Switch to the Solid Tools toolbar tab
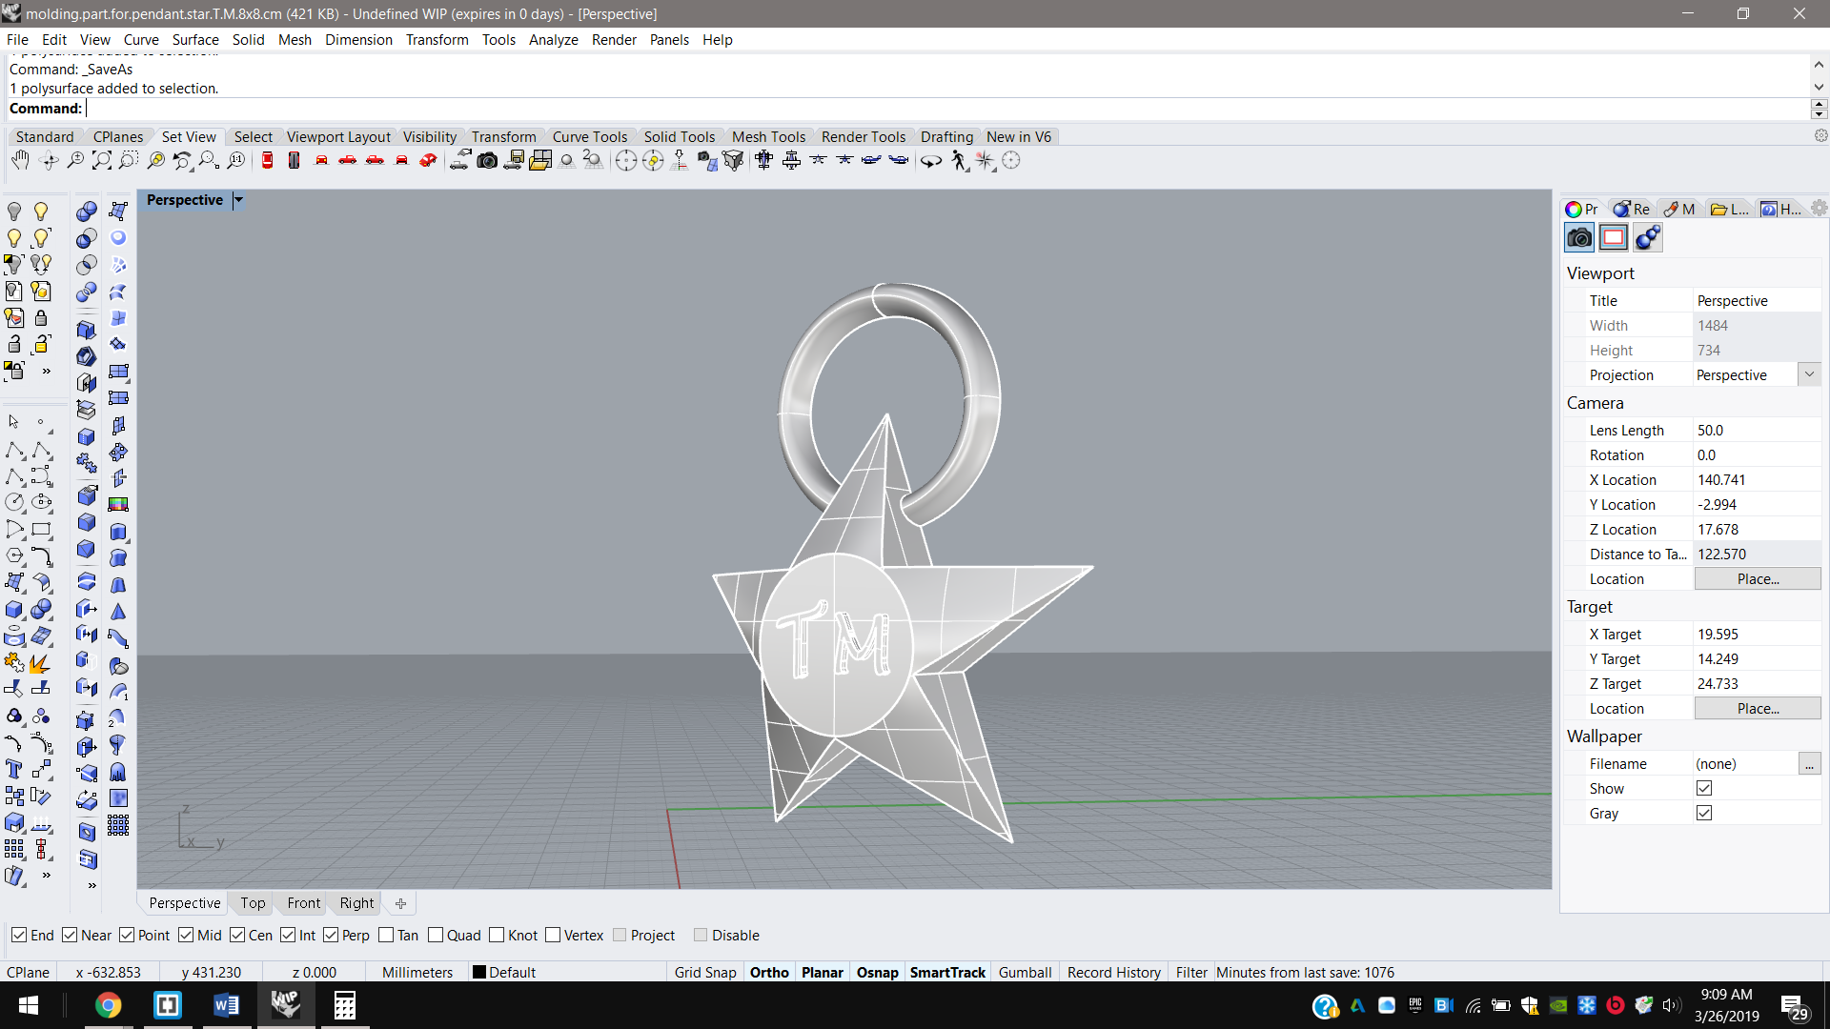 [679, 136]
